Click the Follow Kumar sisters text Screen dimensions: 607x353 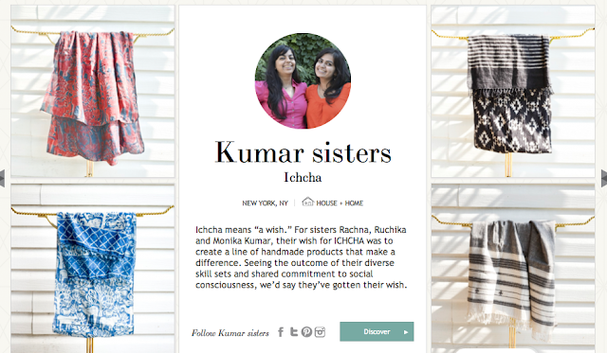click(230, 333)
